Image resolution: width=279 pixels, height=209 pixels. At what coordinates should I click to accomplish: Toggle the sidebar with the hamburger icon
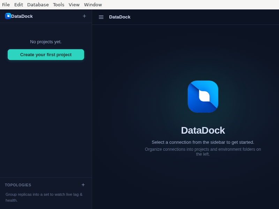click(101, 17)
